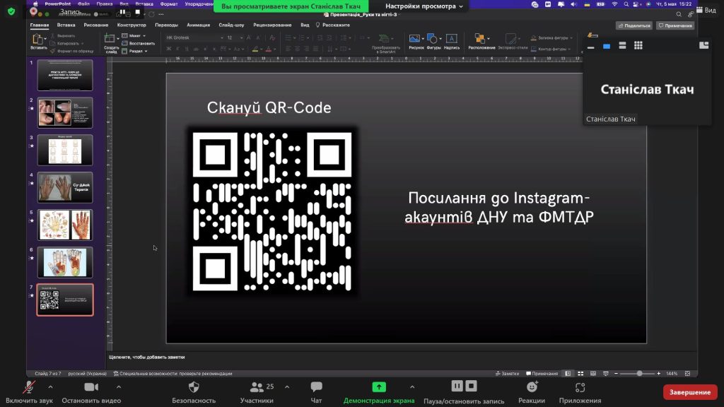The height and width of the screenshot is (407, 724).
Task: Click the Создать слайд new slide icon
Action: pos(110,39)
